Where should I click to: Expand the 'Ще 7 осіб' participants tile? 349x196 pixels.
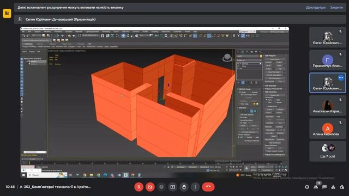pos(327,151)
